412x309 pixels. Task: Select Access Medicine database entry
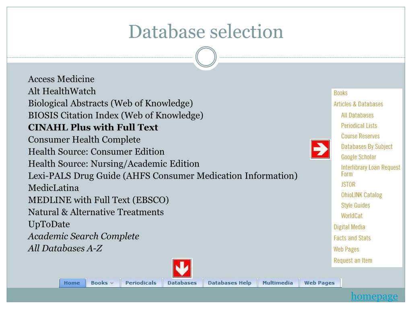pos(61,79)
